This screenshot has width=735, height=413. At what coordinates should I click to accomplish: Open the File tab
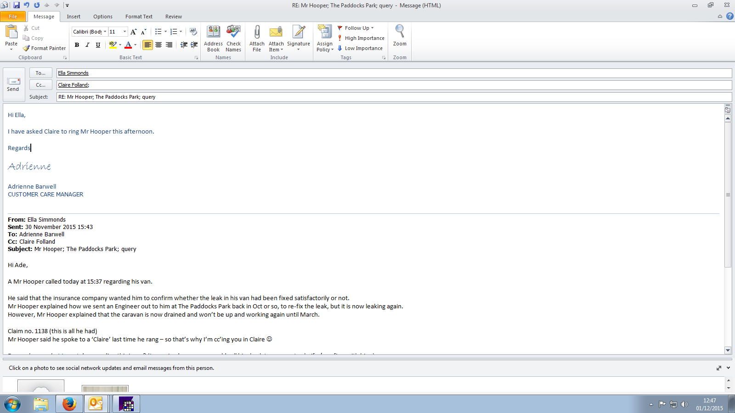[x=13, y=17]
